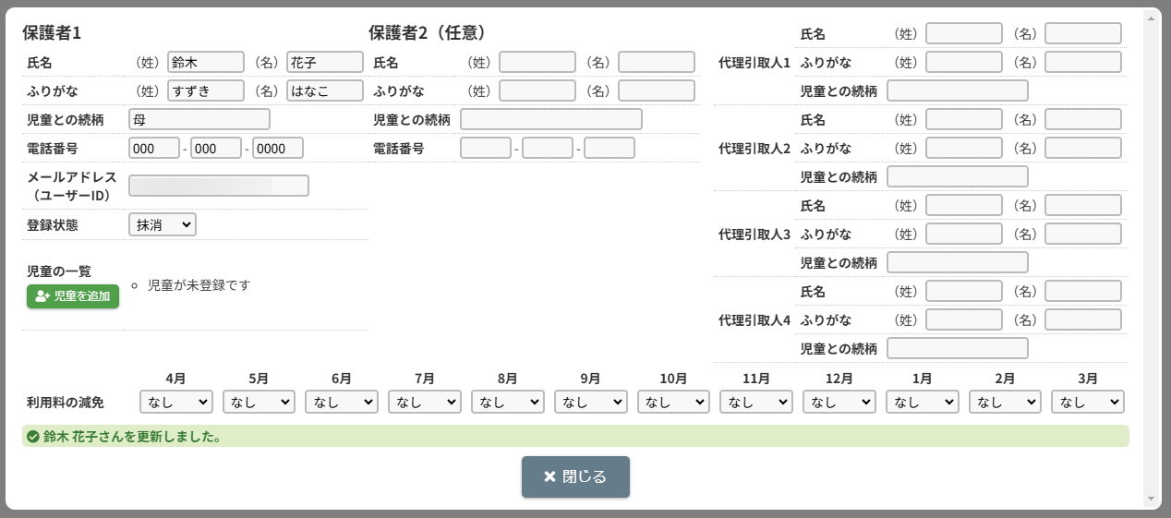Open the 4月 利用料の減免 dropdown
Viewport: 1171px width, 518px height.
coord(176,402)
